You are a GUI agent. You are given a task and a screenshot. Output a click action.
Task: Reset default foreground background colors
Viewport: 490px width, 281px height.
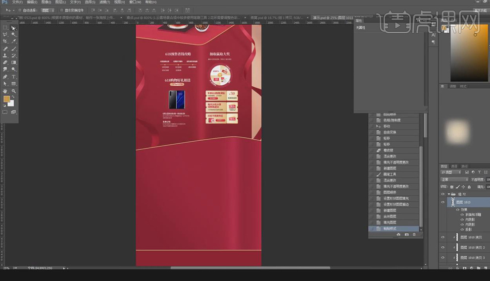[4, 106]
